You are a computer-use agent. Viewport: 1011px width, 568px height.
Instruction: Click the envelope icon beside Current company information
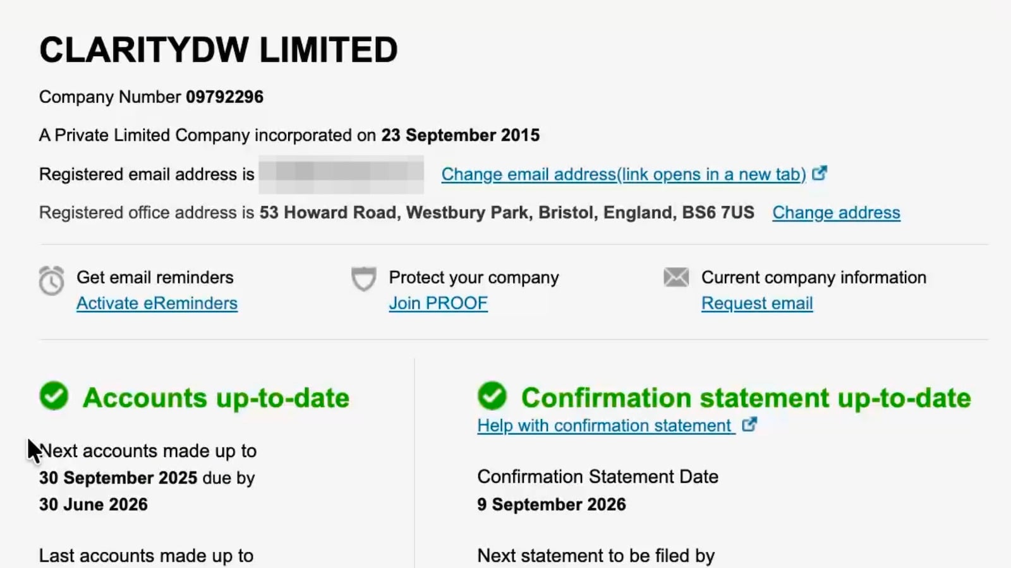676,277
